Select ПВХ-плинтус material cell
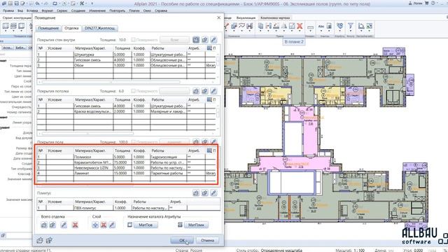Image resolution: width=448 pixels, height=252 pixels. click(93, 208)
